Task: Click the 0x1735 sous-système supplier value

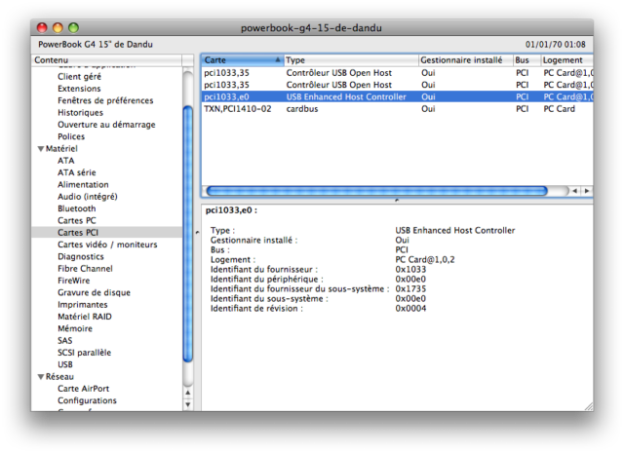Action: point(410,288)
